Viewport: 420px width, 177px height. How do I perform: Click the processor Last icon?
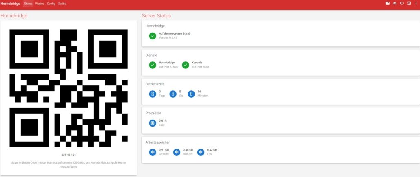click(153, 123)
